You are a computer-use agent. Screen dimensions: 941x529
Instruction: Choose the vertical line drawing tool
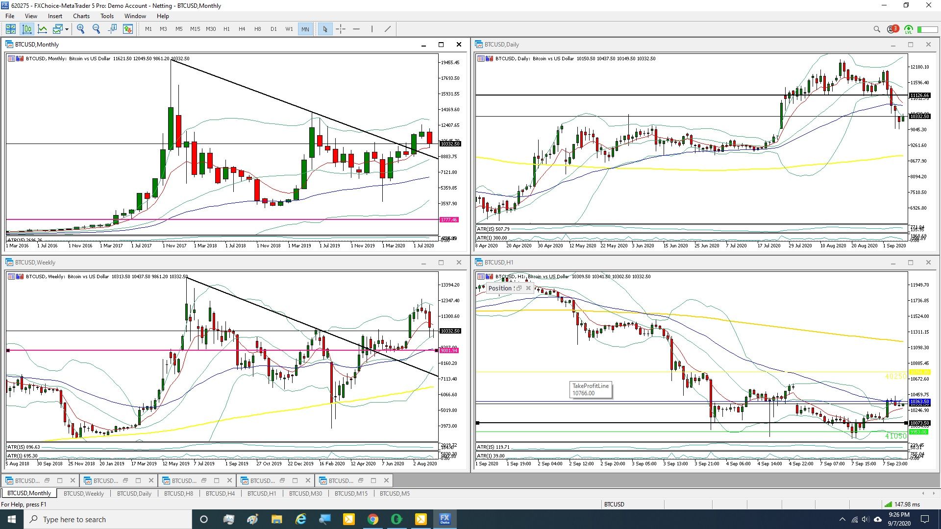coord(372,29)
